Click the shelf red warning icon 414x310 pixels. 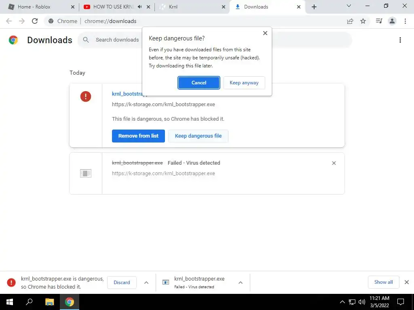[x=11, y=283]
